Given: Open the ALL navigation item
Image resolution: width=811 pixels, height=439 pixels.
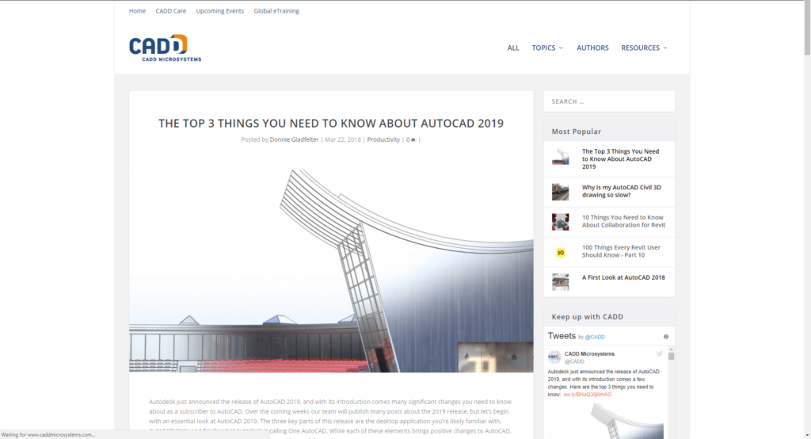Looking at the screenshot, I should coord(513,48).
